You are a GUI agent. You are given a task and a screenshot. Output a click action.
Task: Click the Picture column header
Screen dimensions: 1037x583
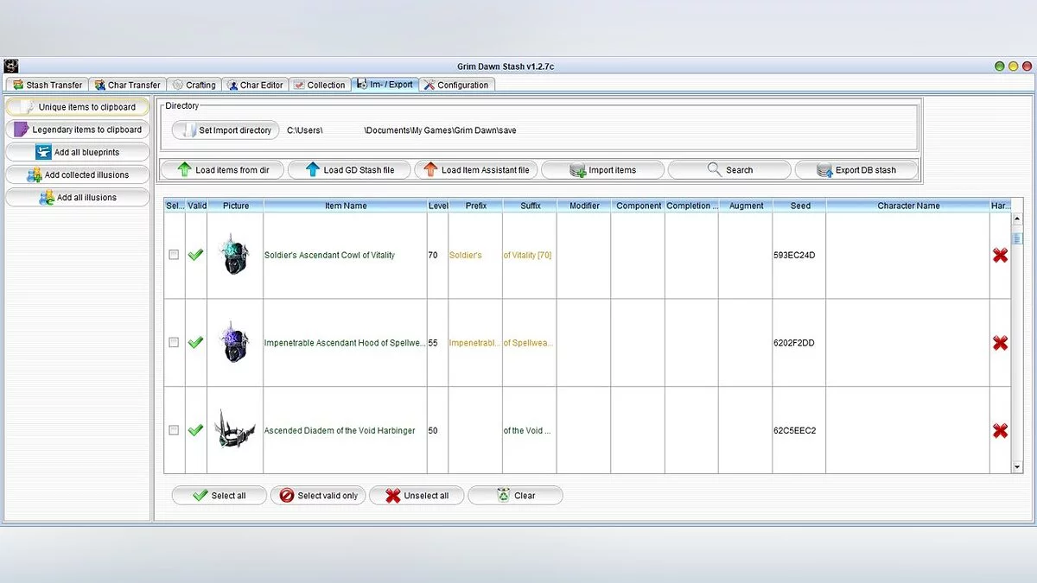[x=235, y=206]
